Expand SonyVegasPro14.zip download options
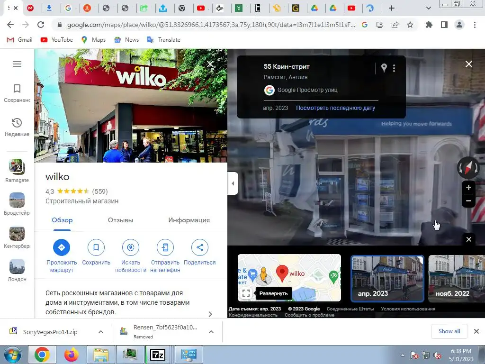Image resolution: width=485 pixels, height=364 pixels. tap(101, 332)
